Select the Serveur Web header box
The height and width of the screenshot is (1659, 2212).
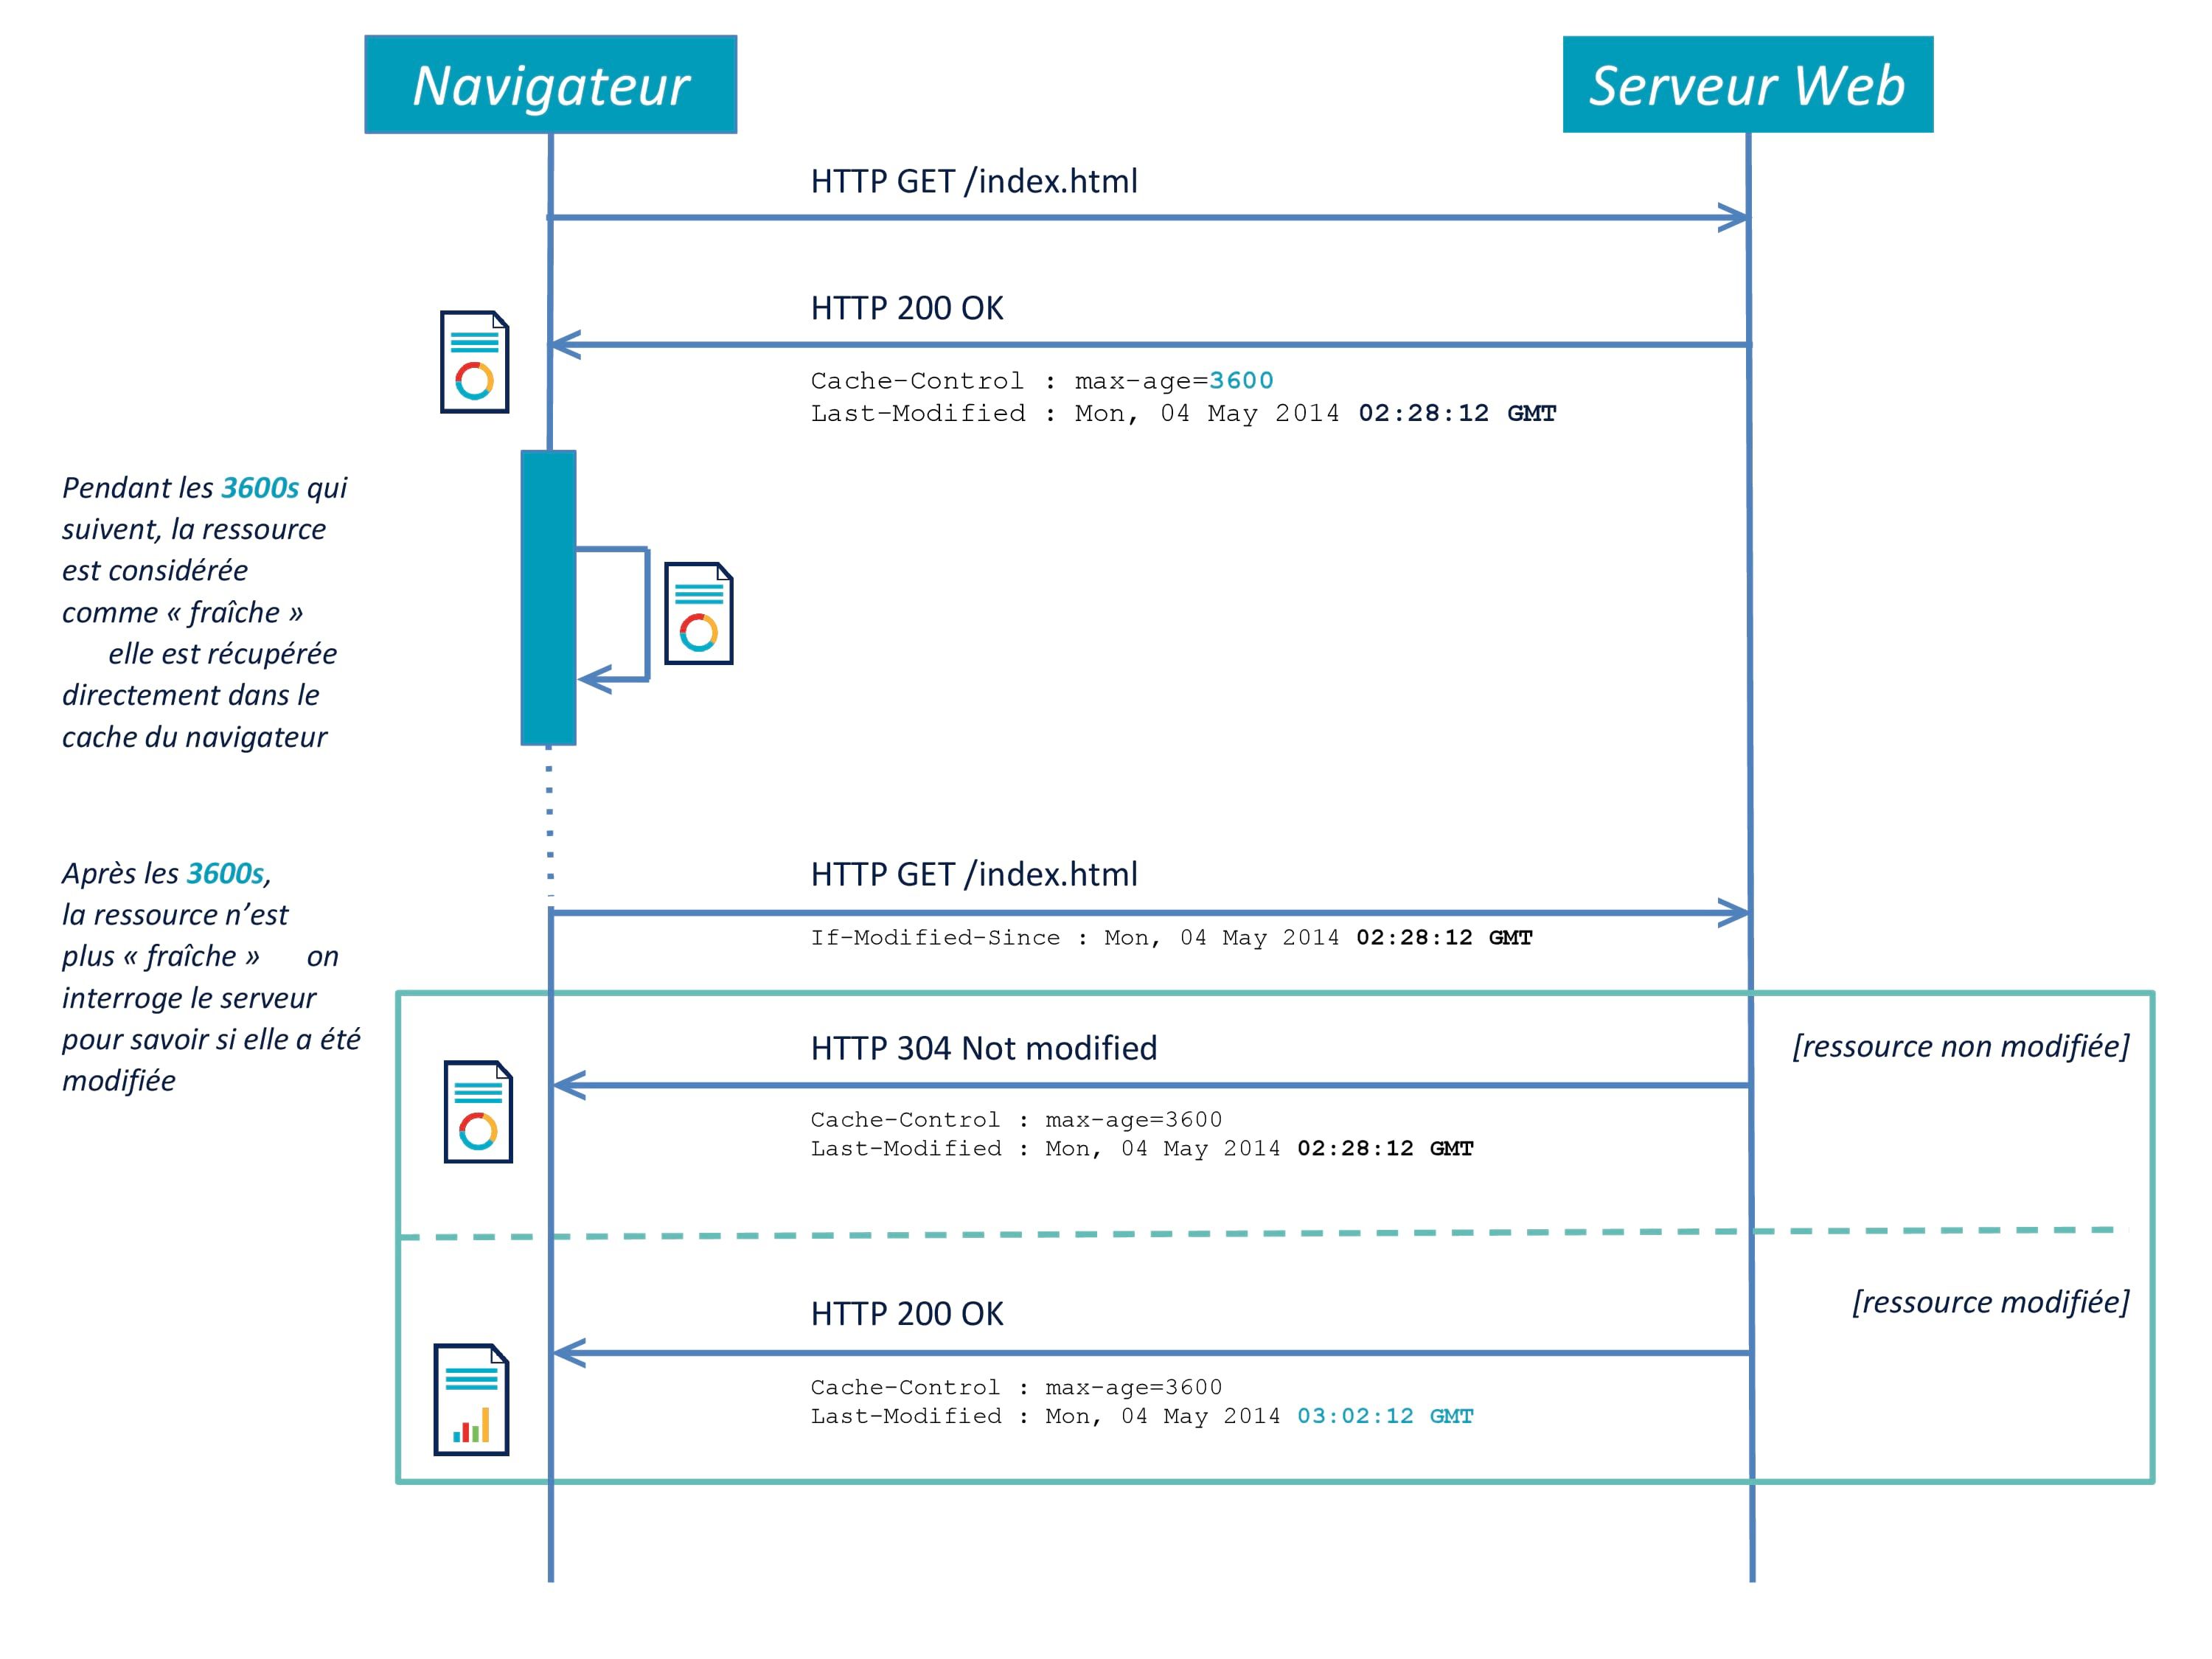(1747, 85)
